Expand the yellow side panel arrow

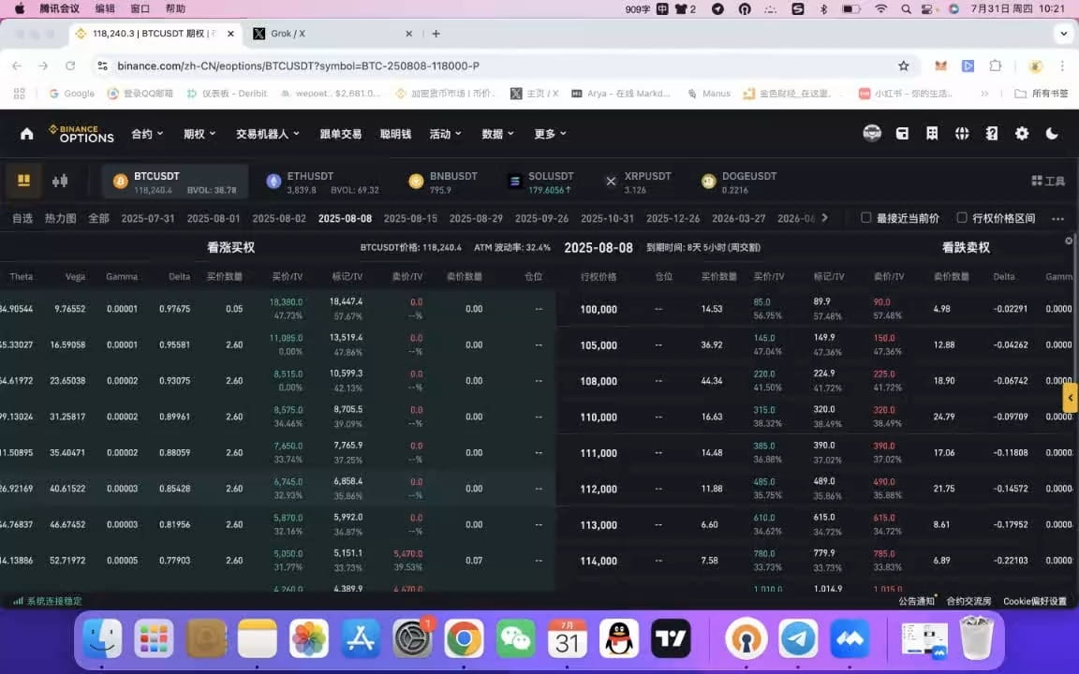(1070, 398)
